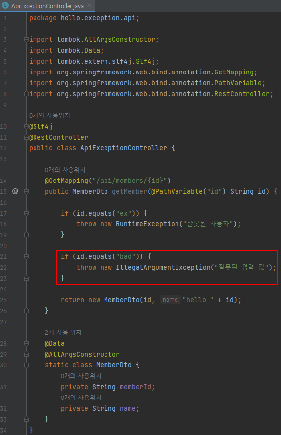Click 'IllegalArgumentException' on line 22
The image size is (281, 435).
pos(163,267)
